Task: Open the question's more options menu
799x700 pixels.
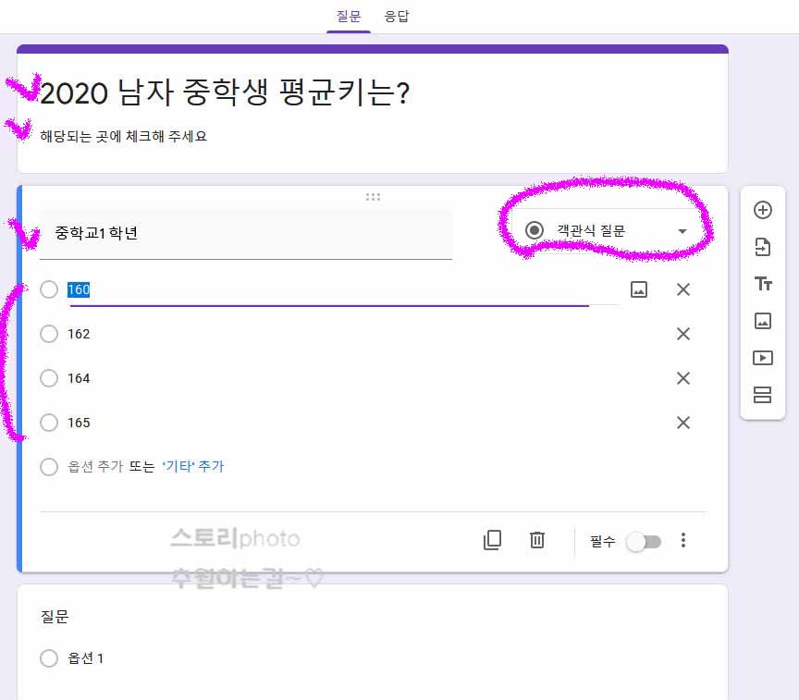Action: [683, 540]
